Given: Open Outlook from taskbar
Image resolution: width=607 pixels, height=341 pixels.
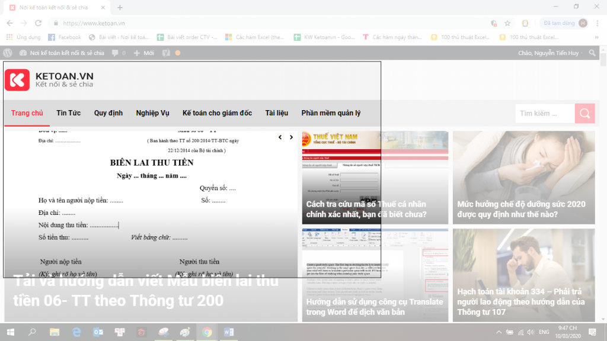Looking at the screenshot, I should tap(98, 332).
